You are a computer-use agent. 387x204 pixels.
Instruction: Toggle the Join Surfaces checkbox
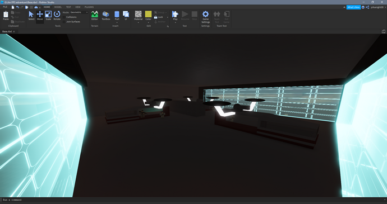click(x=64, y=22)
